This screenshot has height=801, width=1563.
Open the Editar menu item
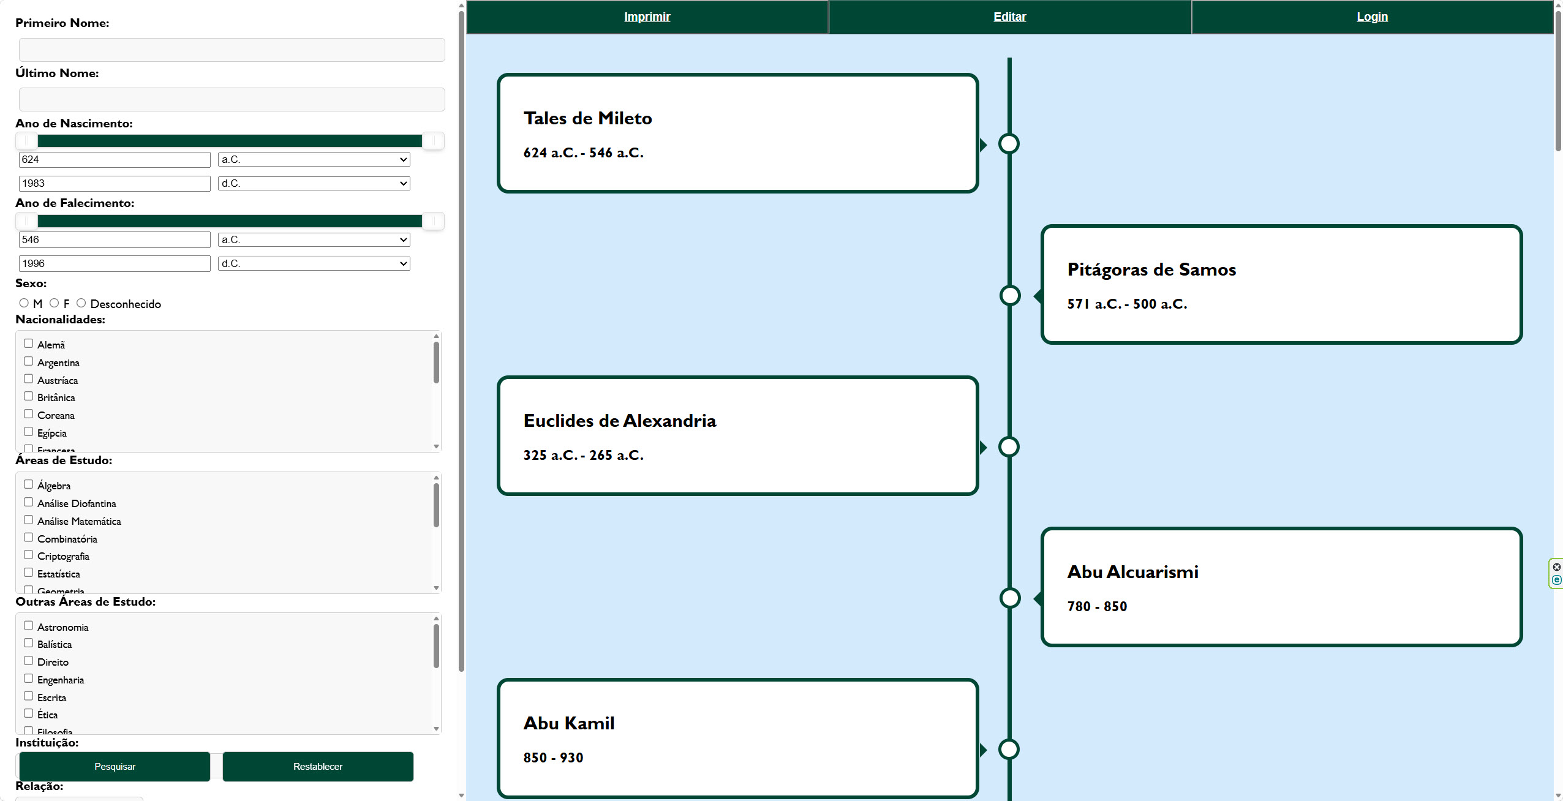tap(1009, 17)
